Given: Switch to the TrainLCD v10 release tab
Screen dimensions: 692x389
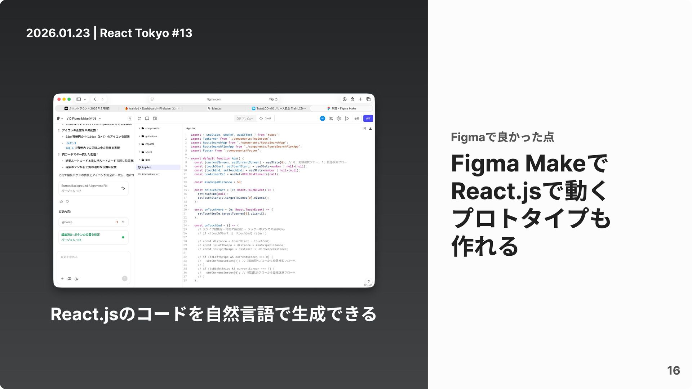Looking at the screenshot, I should tap(279, 108).
